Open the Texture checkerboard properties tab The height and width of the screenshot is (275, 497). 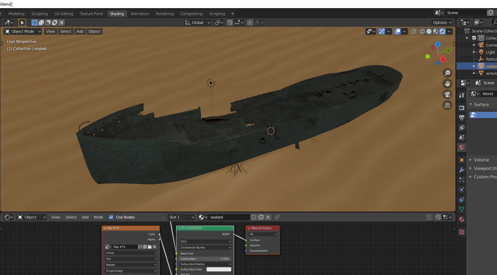[462, 232]
